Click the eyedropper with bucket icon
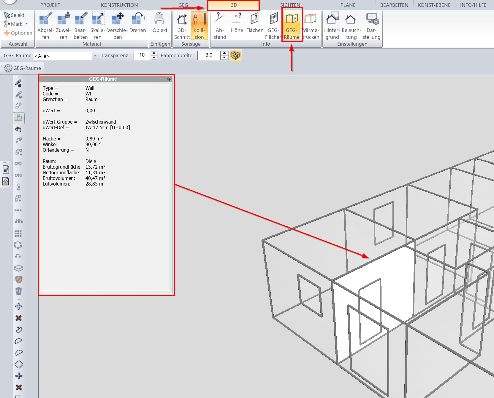The width and height of the screenshot is (494, 398). pos(18,83)
